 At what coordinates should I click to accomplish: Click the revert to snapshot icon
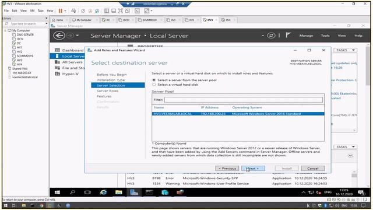(90, 10)
